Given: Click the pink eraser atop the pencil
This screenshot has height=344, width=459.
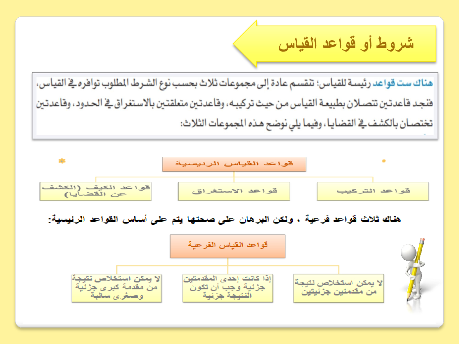Looking at the screenshot, I should point(422,242).
